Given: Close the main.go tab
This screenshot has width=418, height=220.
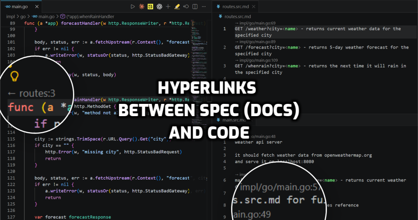Looking at the screenshot, I should [37, 7].
